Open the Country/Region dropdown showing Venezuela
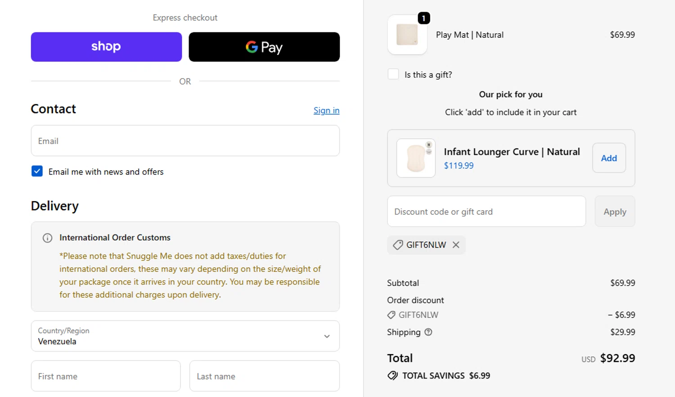675x397 pixels. (x=185, y=336)
